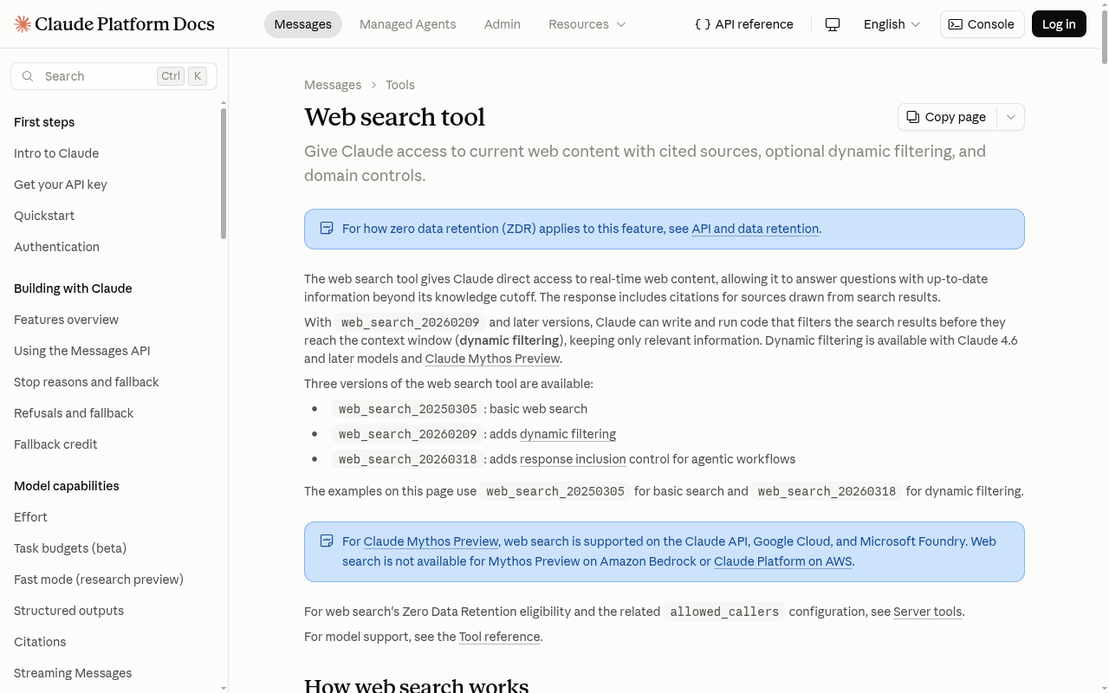Open Claude Mythos Preview link in dynamic filtering paragraph
The image size is (1109, 693).
point(492,359)
